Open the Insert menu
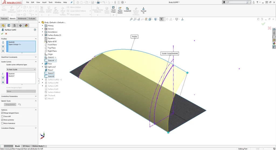Viewport: 276px width, 150px height. [44, 2]
